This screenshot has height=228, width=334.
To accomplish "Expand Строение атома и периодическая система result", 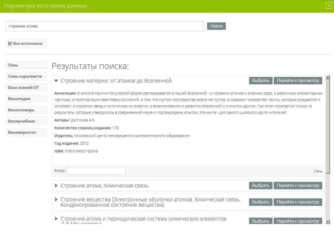I will (56, 219).
